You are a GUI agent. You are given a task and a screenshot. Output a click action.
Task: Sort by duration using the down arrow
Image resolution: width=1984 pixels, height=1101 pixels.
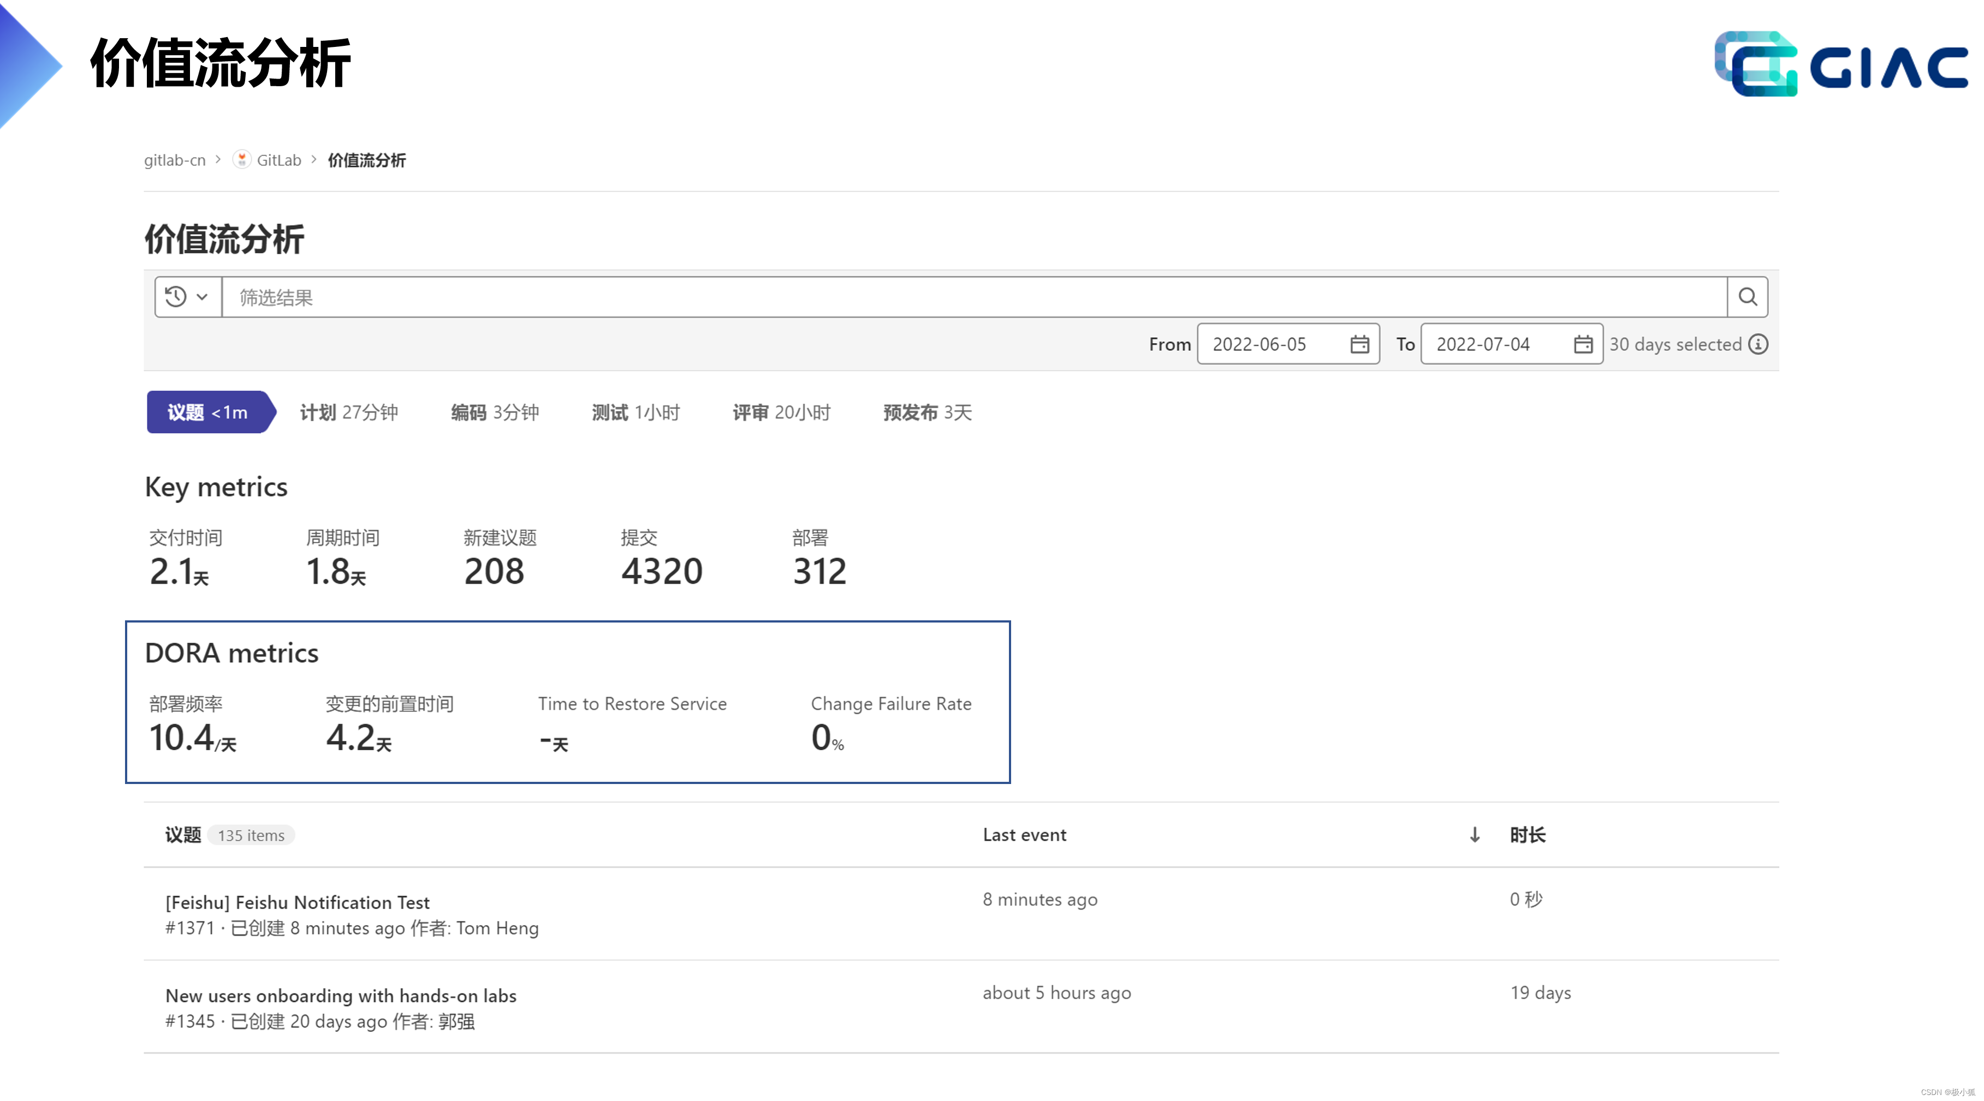[x=1474, y=835]
